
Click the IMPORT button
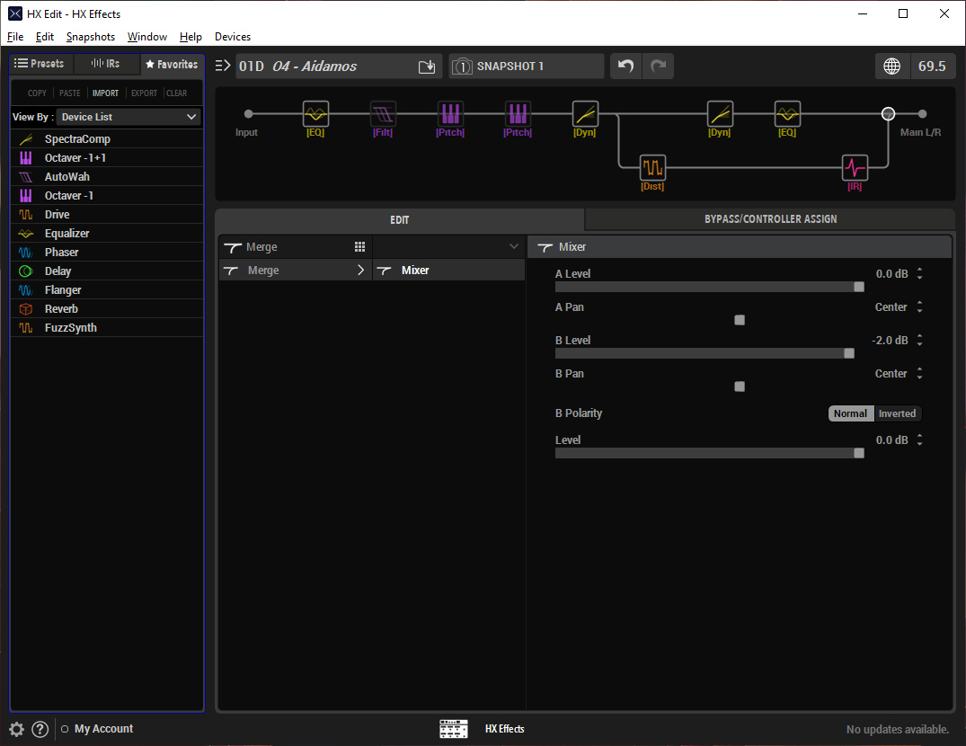(105, 93)
